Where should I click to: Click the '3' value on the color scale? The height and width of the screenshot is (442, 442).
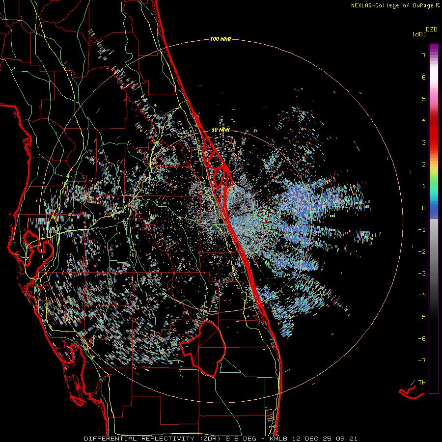(424, 142)
